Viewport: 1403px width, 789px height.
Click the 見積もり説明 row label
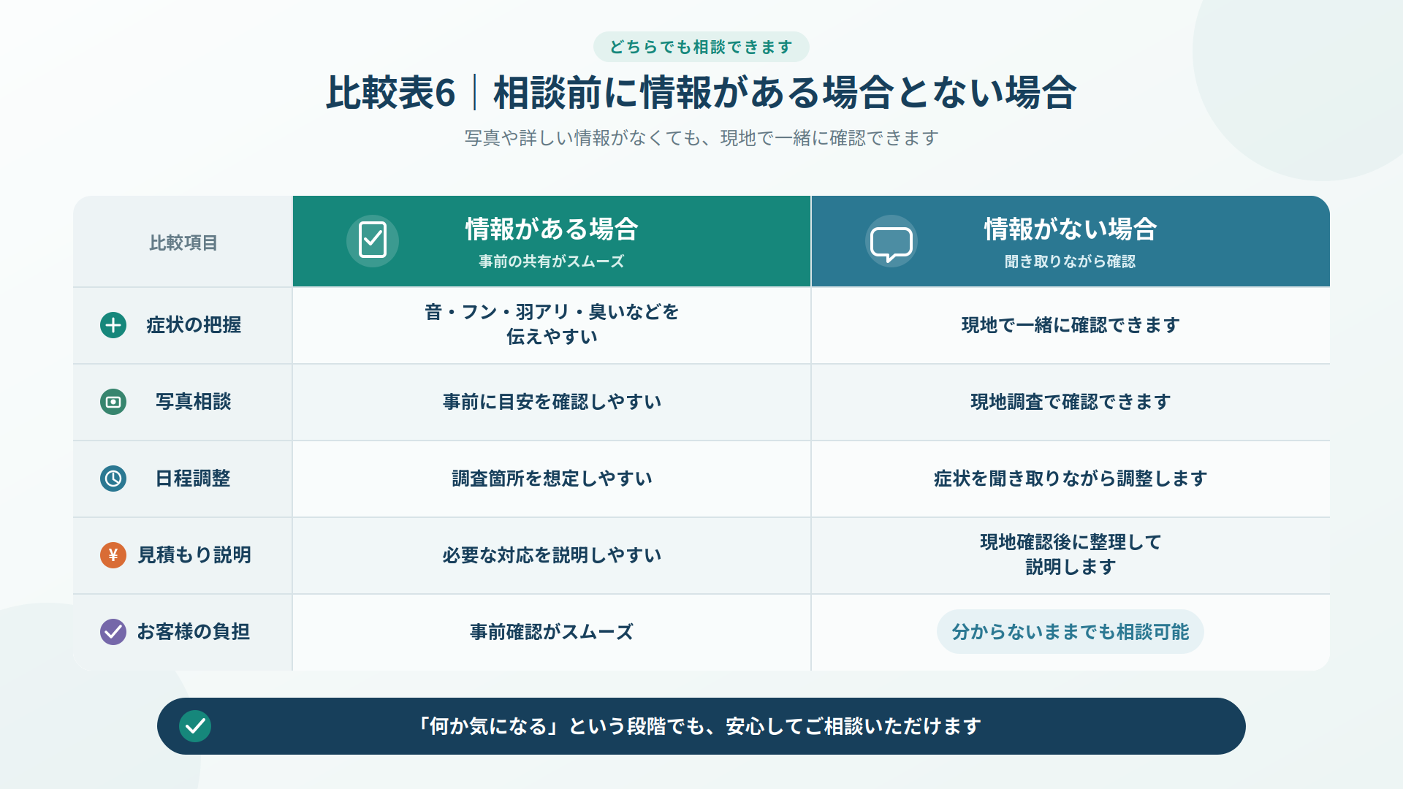(x=194, y=555)
